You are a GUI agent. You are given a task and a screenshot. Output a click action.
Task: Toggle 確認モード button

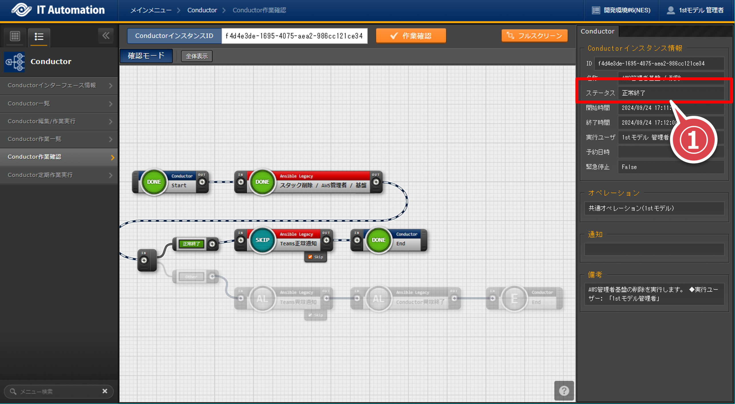(146, 56)
